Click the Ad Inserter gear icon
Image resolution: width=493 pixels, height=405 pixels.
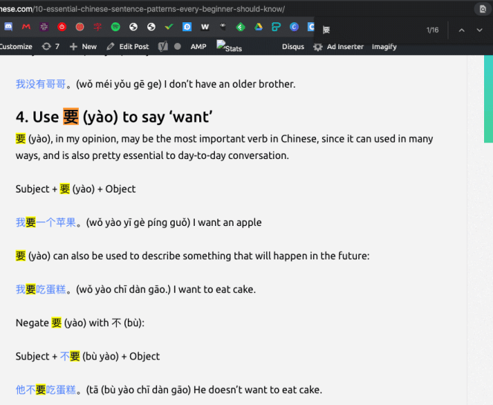click(x=318, y=47)
